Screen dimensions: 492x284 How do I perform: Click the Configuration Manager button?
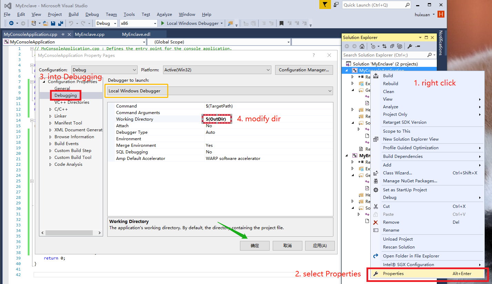click(x=303, y=70)
